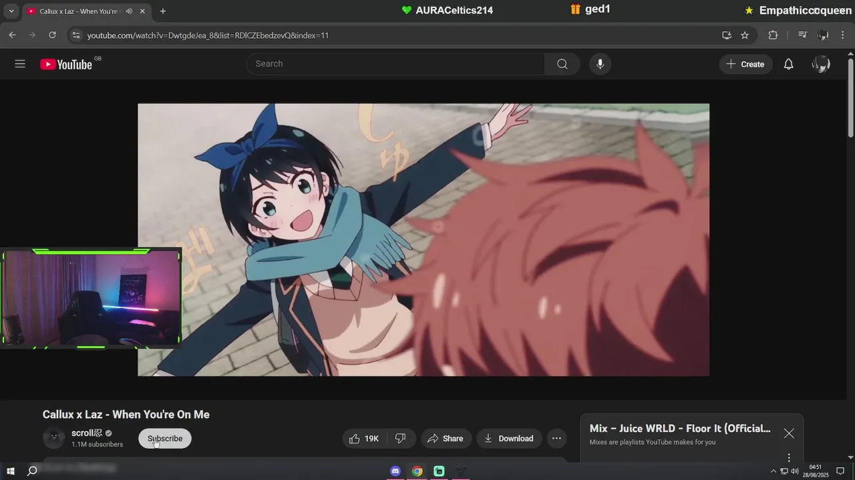Click the 1.1M subscribers text
855x480 pixels.
point(98,445)
